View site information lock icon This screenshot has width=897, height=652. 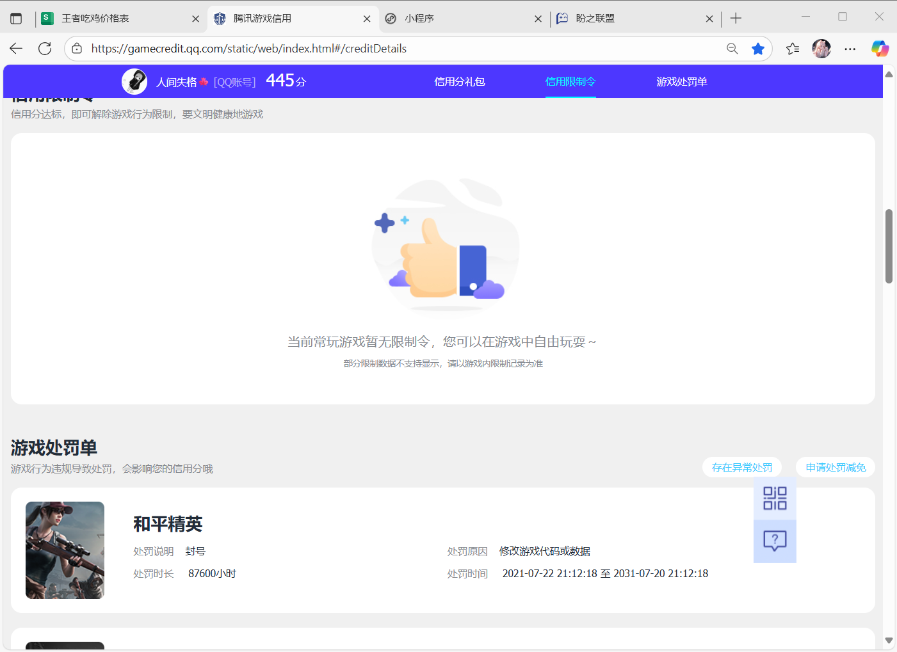(x=77, y=49)
